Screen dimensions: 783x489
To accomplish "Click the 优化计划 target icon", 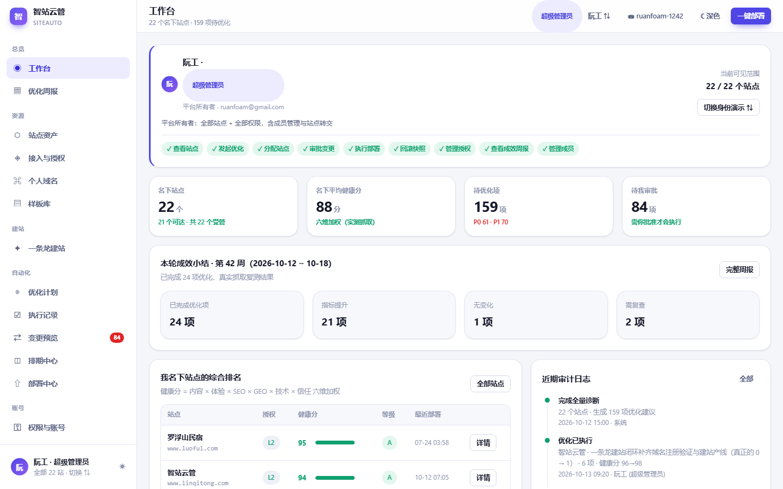I will tap(17, 292).
